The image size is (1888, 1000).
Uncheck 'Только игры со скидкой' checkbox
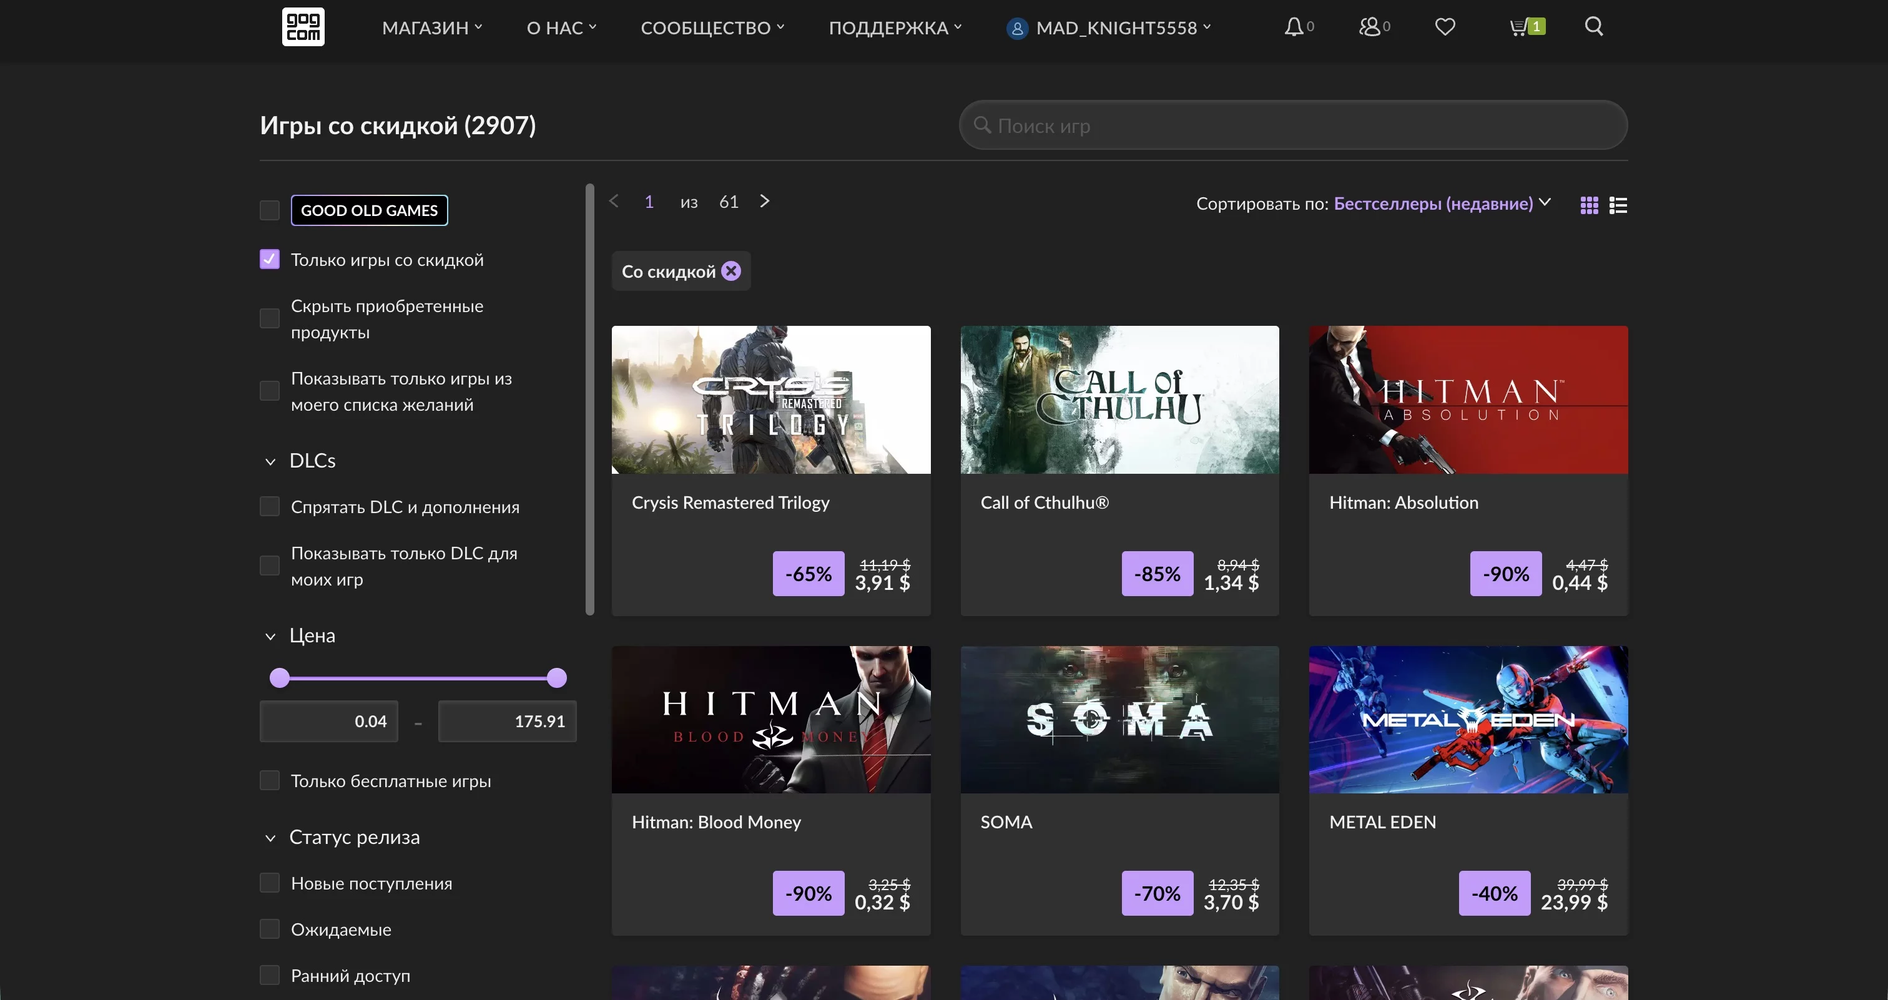coord(270,259)
